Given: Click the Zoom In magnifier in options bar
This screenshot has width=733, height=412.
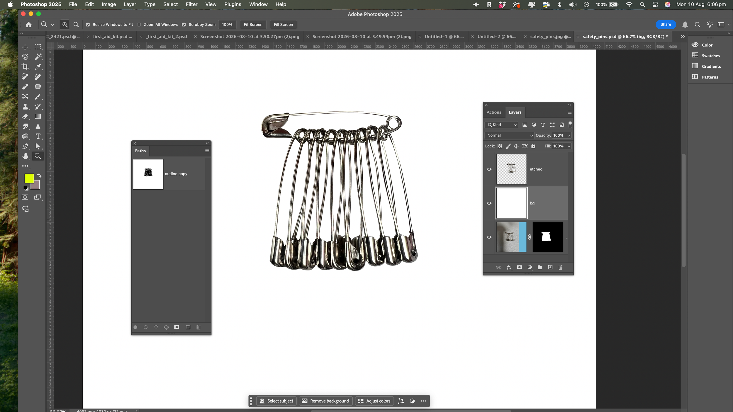Looking at the screenshot, I should click(65, 25).
